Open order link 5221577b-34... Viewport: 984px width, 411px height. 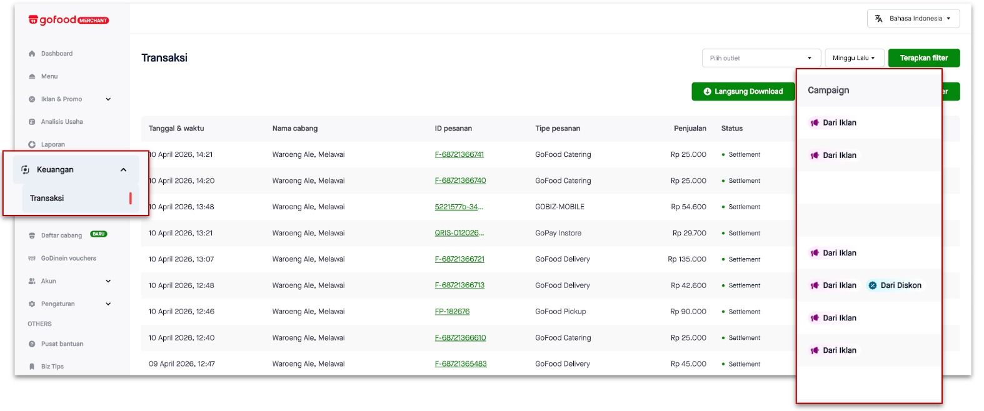pos(459,207)
